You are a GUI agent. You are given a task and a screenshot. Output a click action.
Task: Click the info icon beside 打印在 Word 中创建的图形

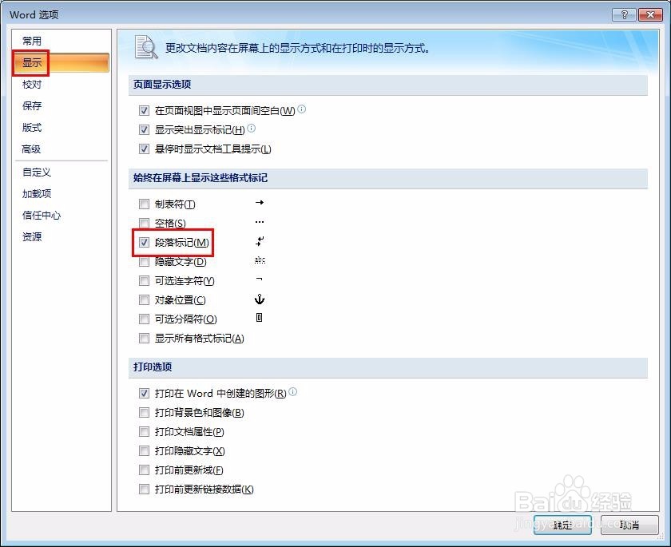coord(293,392)
